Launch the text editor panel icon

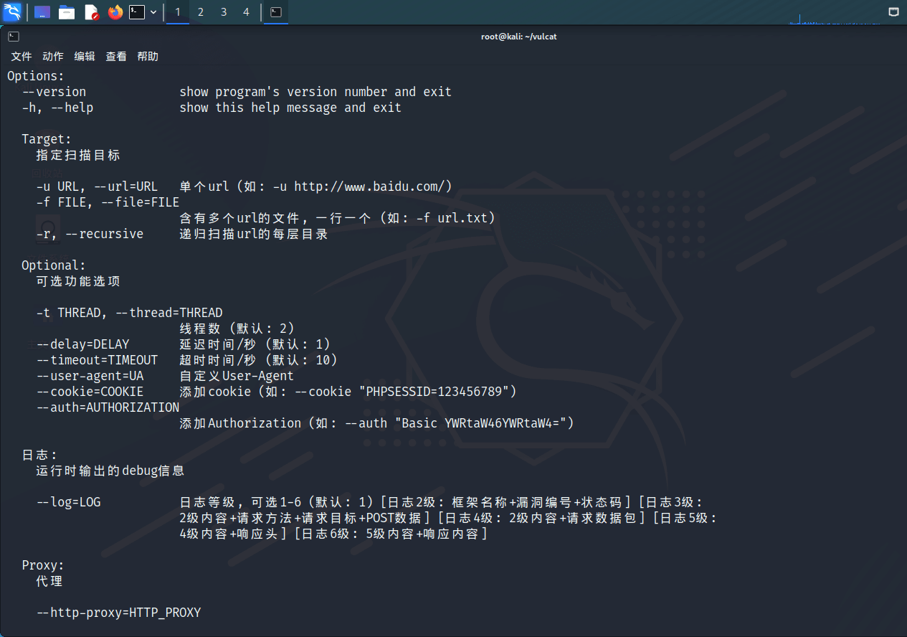91,12
